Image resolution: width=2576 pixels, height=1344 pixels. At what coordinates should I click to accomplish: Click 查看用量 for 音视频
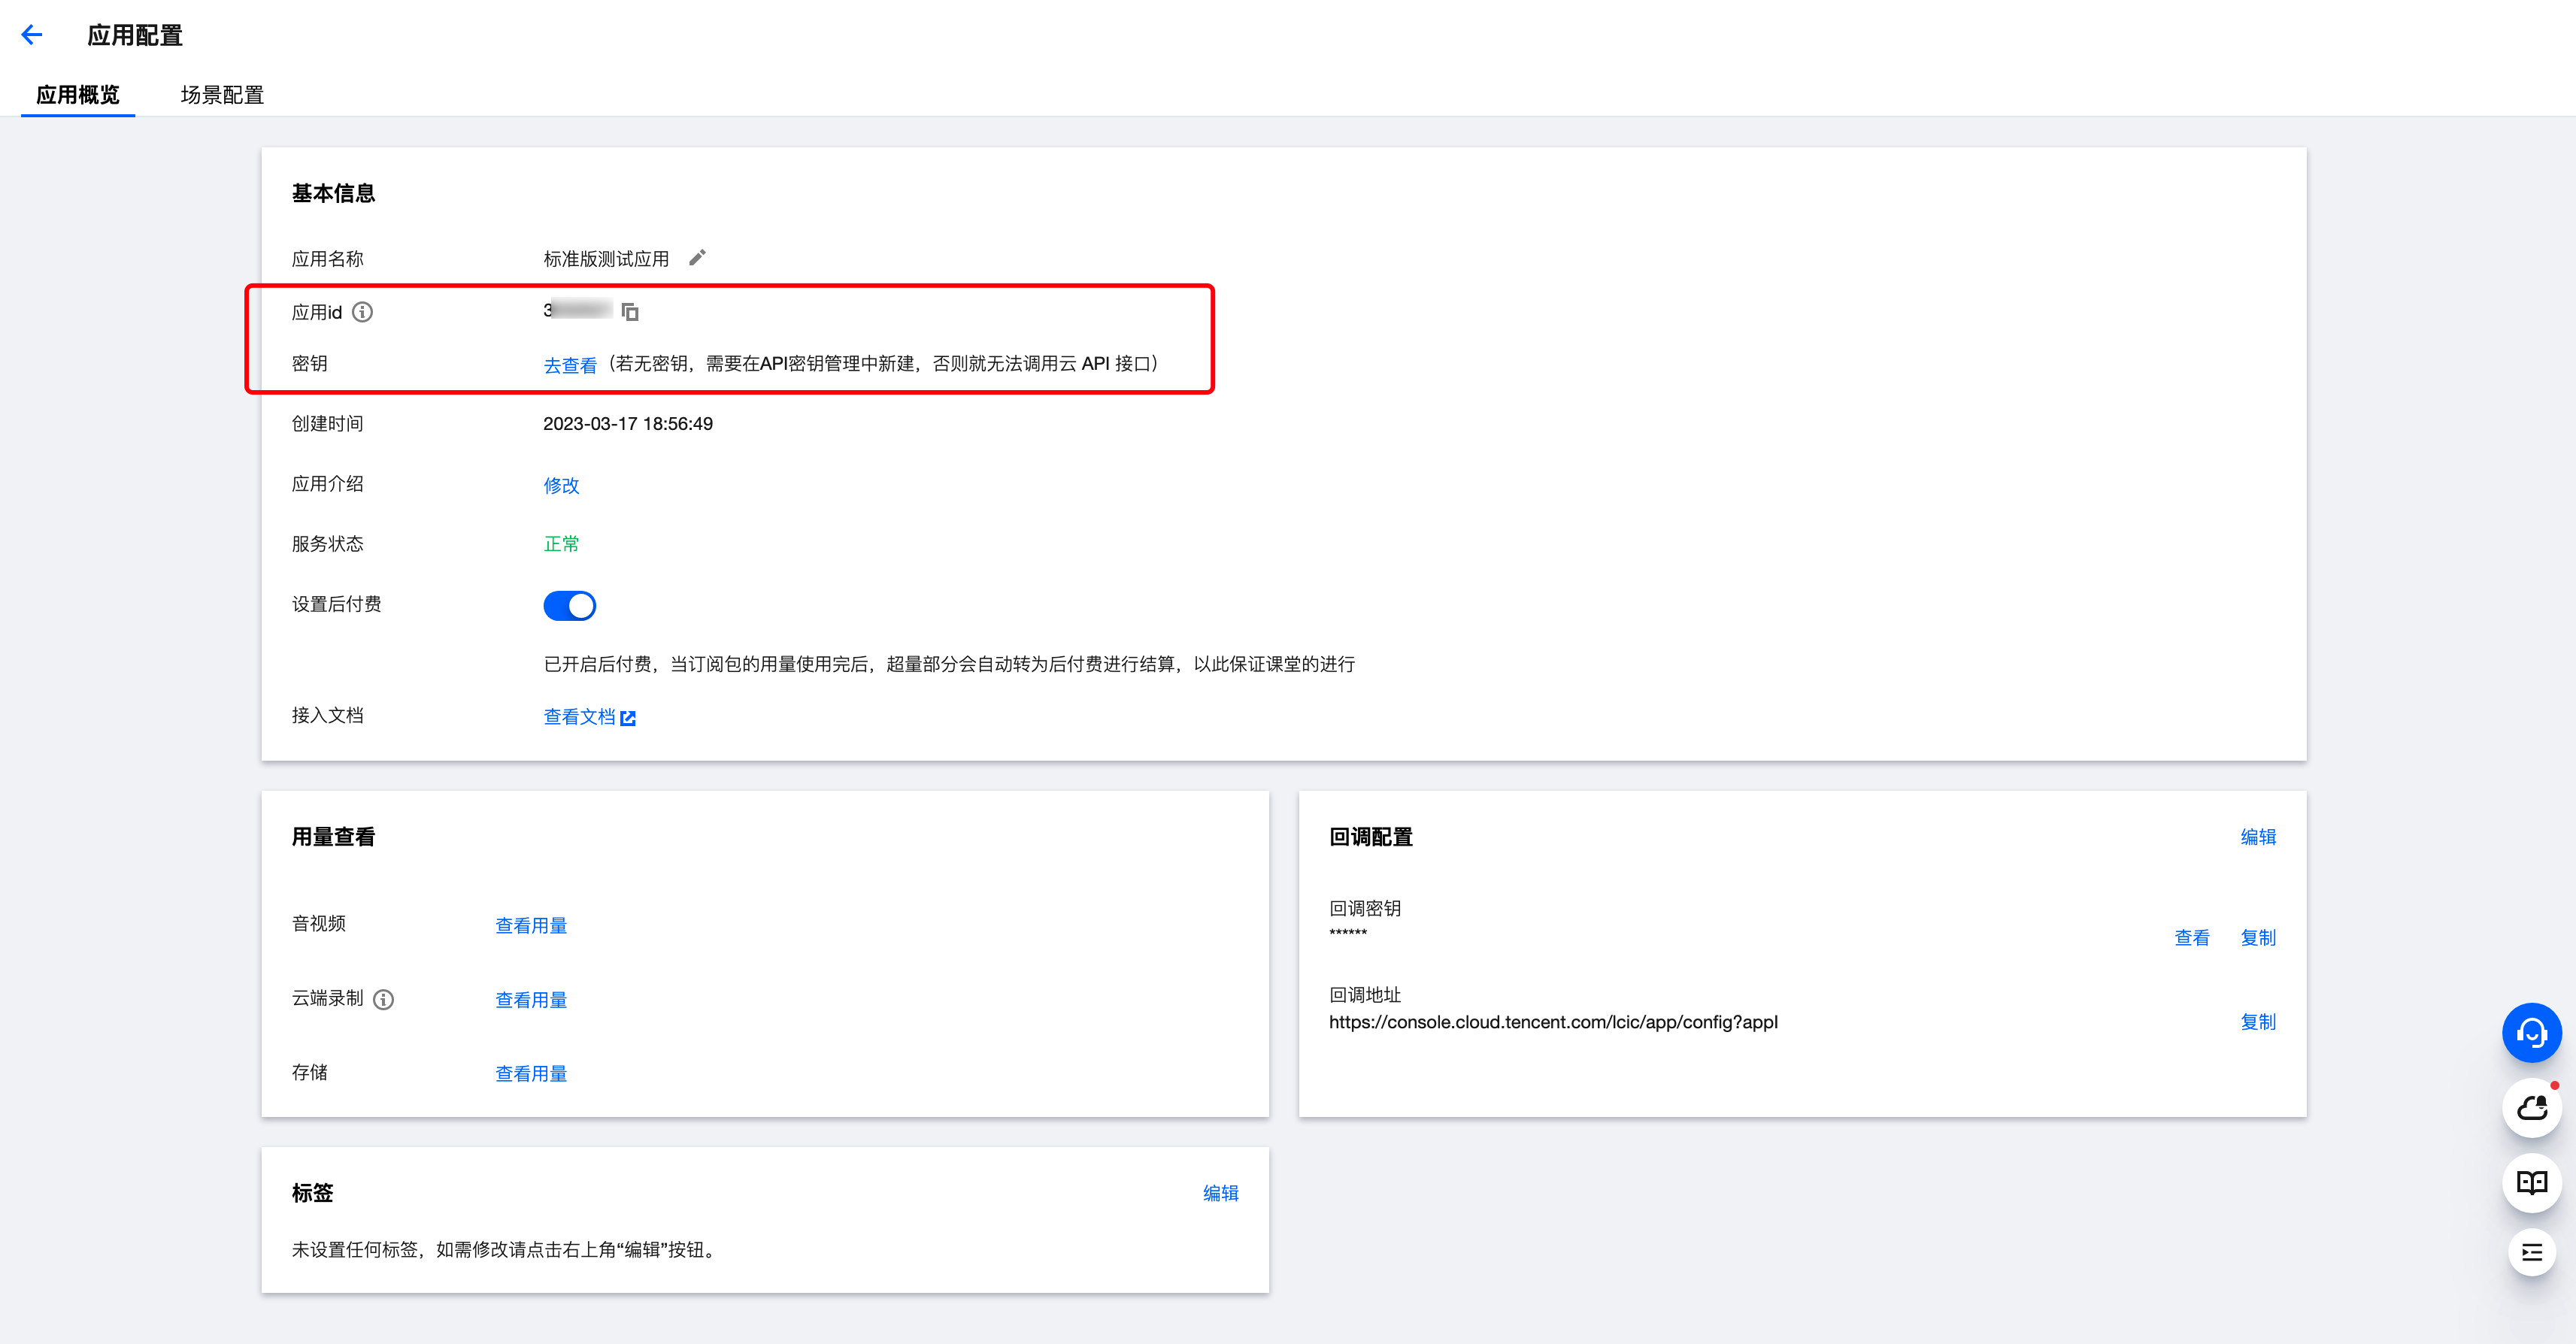pos(531,925)
